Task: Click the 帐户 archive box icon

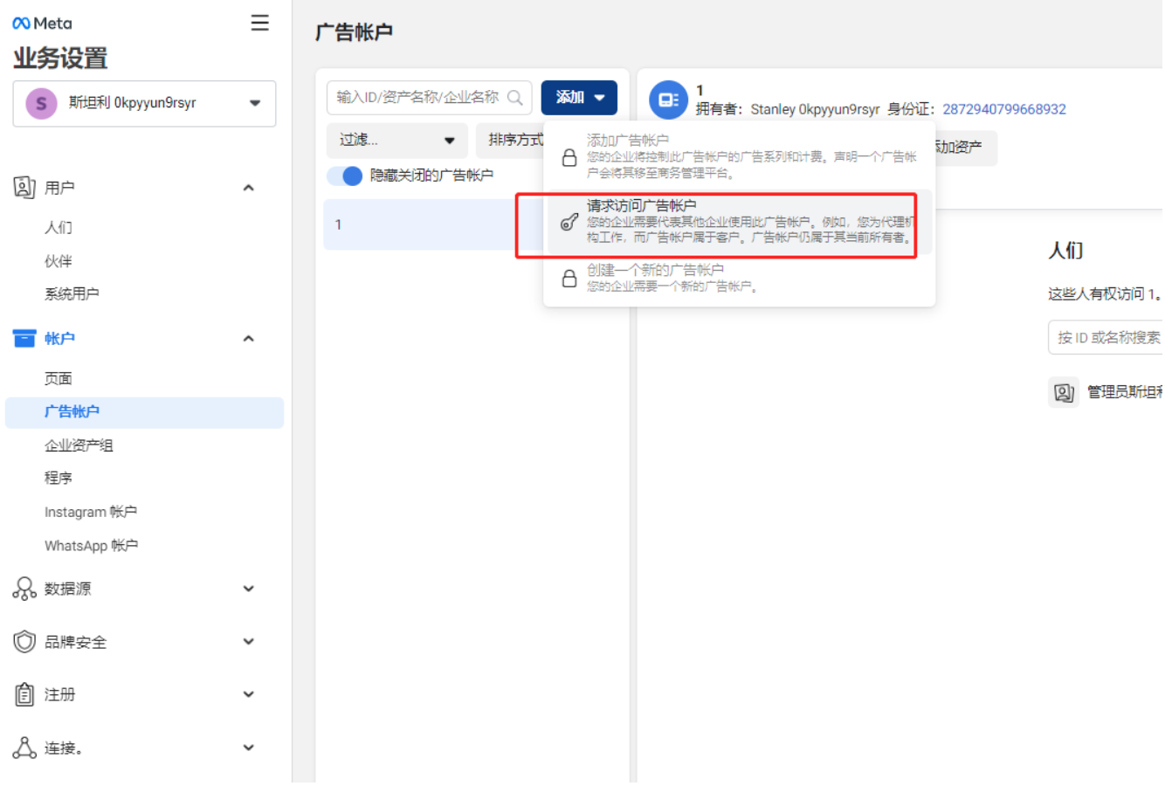Action: 24,339
